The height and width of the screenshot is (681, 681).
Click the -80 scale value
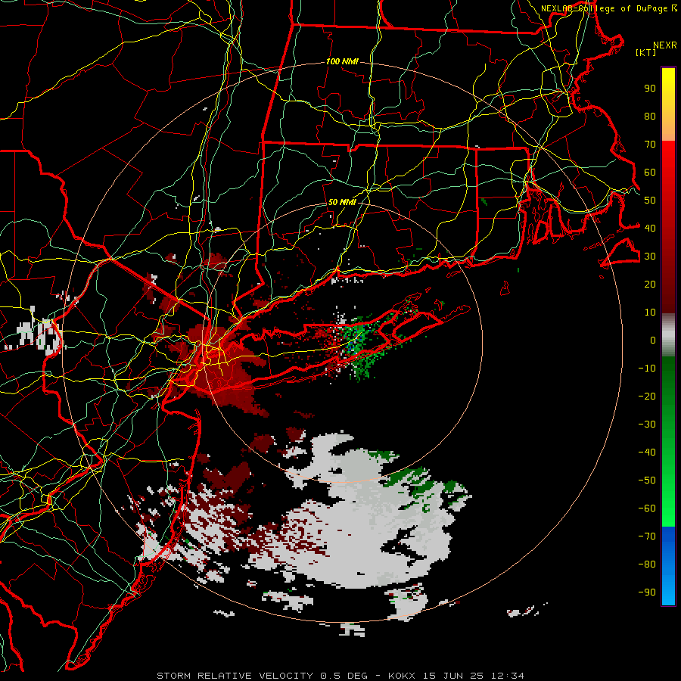pos(647,564)
